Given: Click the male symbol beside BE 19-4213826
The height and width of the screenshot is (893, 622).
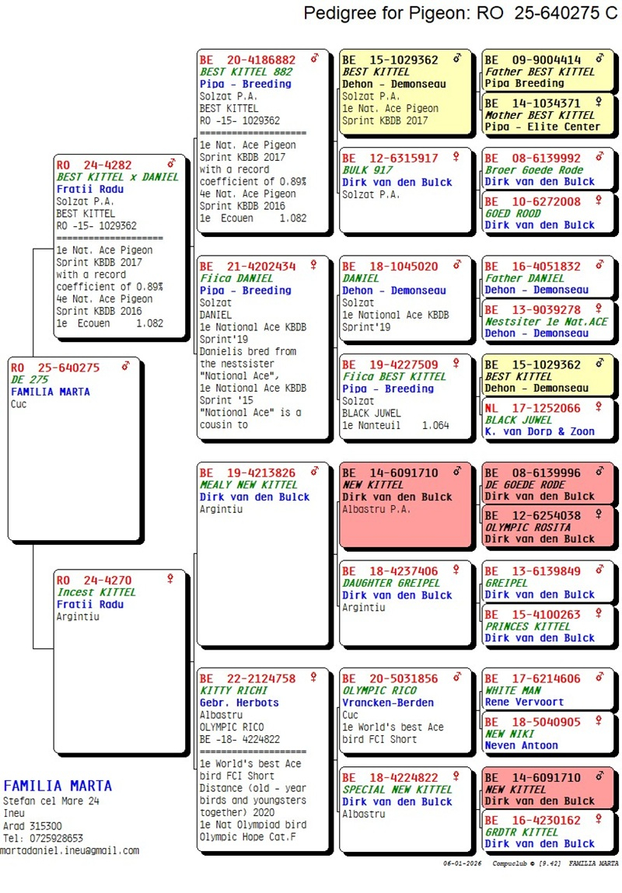Looking at the screenshot, I should coord(314,472).
